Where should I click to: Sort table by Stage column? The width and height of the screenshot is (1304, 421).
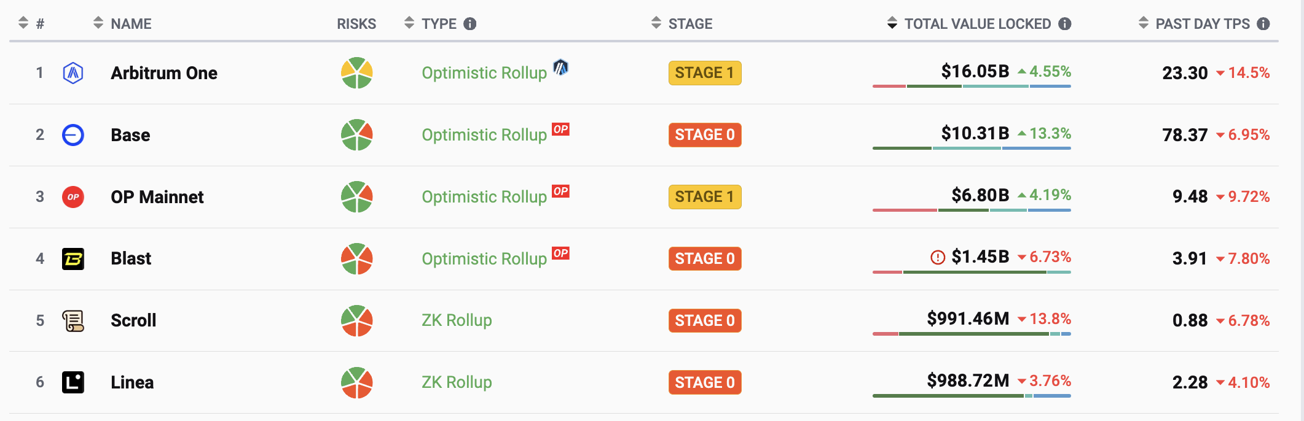click(681, 23)
